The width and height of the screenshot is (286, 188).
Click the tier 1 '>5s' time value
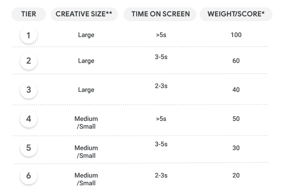pos(161,35)
